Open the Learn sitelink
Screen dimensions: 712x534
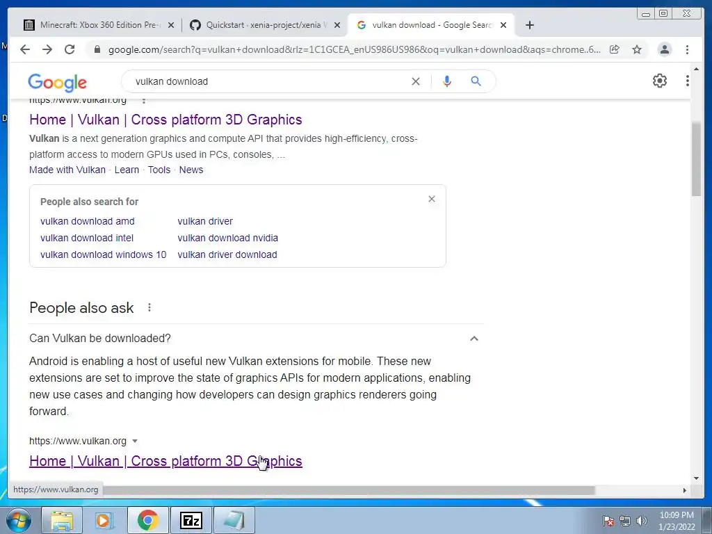pyautogui.click(x=127, y=170)
